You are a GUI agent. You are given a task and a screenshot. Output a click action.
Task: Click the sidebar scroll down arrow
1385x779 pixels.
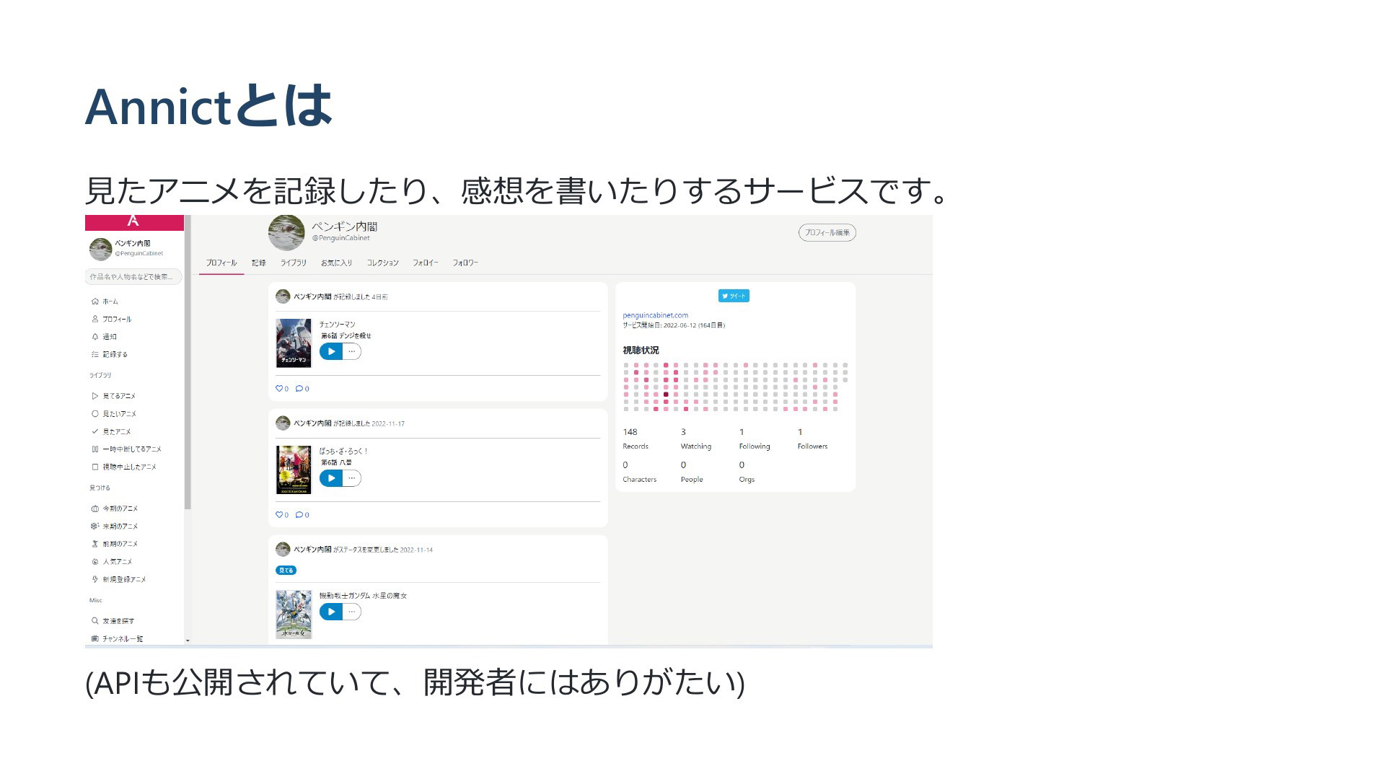coord(188,641)
